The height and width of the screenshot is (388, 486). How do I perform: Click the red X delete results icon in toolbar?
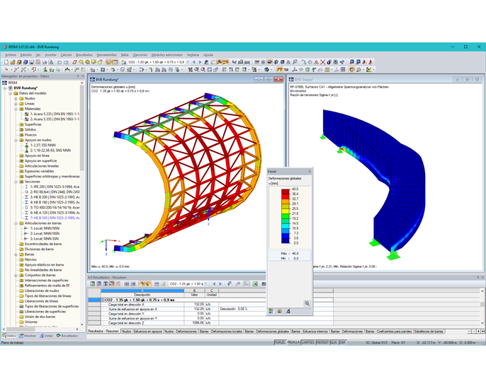coord(322,62)
